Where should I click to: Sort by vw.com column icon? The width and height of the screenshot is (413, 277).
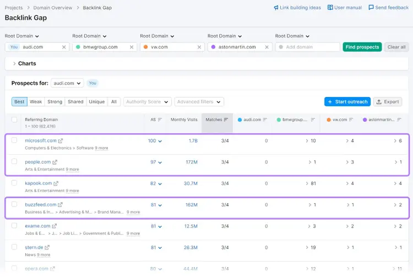[x=351, y=120]
